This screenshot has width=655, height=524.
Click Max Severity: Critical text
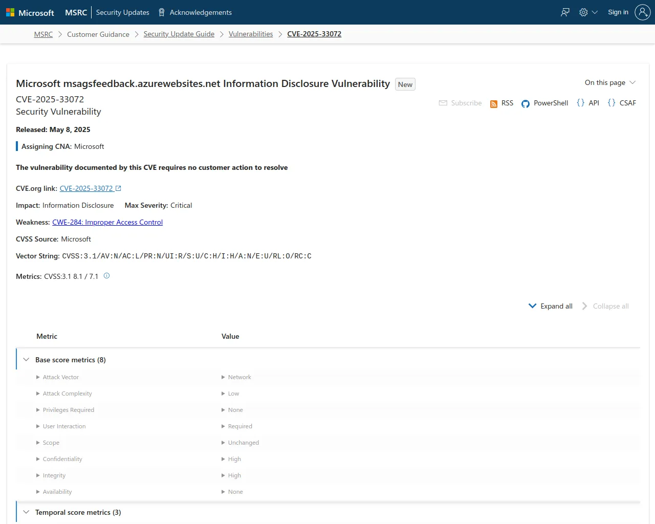click(x=159, y=205)
